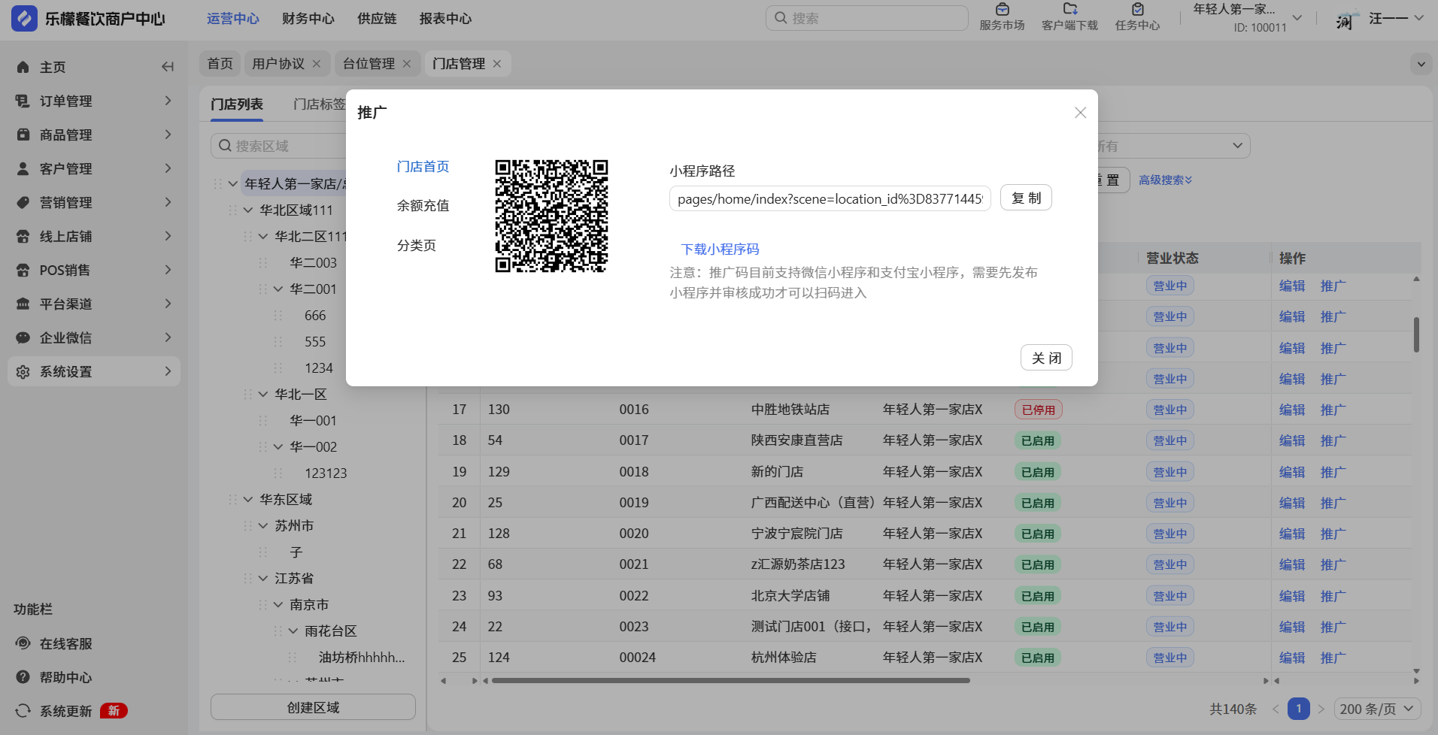This screenshot has height=735, width=1438.
Task: Open 运营中心 top menu
Action: tap(233, 19)
